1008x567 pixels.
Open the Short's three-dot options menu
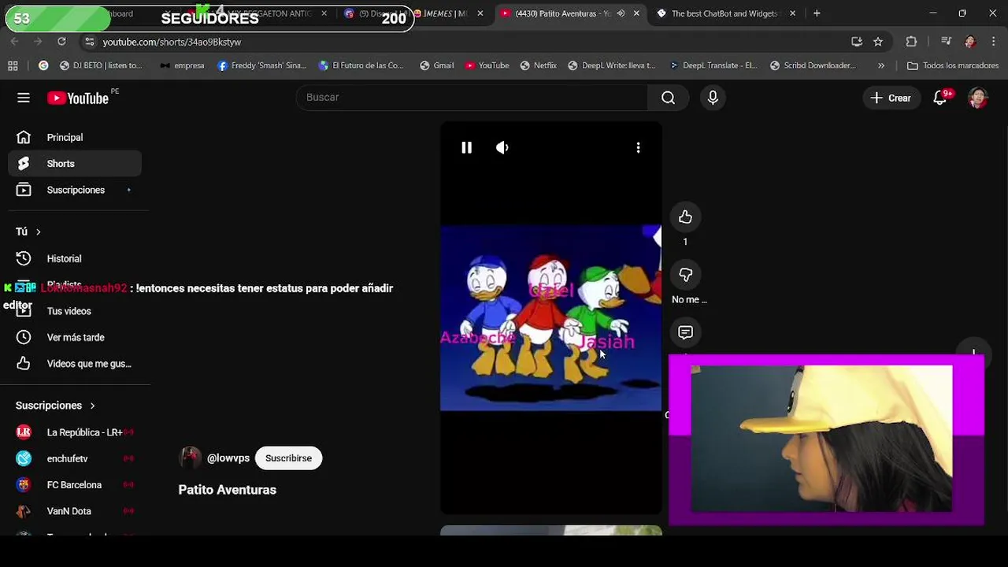638,147
